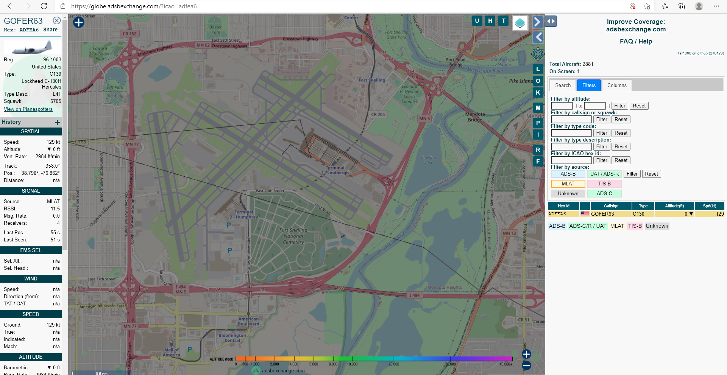Toggle the sidebar width with double-arrow icon
The image size is (727, 375).
pos(551,22)
